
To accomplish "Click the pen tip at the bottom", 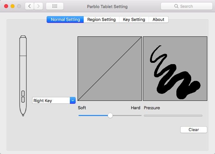I will (23, 115).
